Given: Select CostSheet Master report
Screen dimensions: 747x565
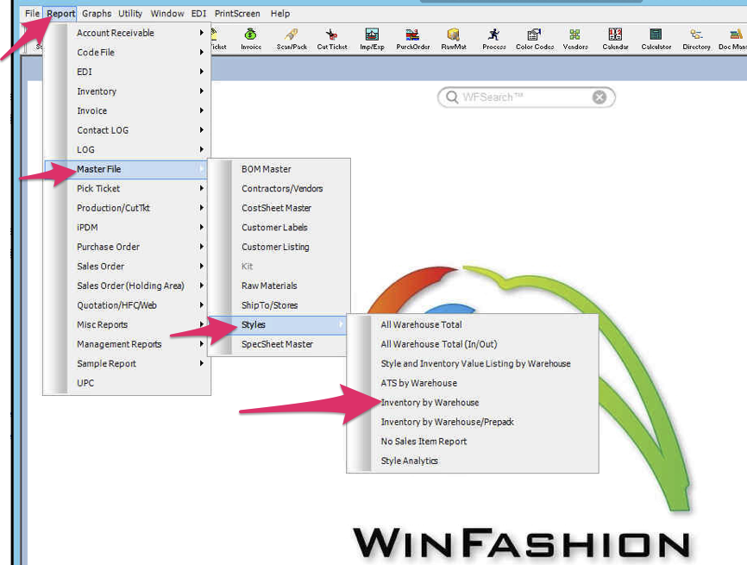Looking at the screenshot, I should pyautogui.click(x=279, y=208).
